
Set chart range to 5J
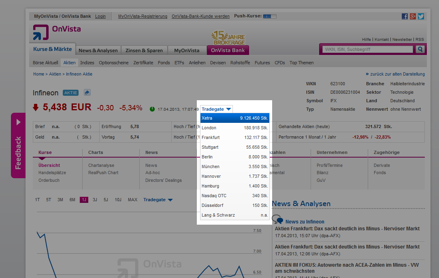pyautogui.click(x=106, y=200)
